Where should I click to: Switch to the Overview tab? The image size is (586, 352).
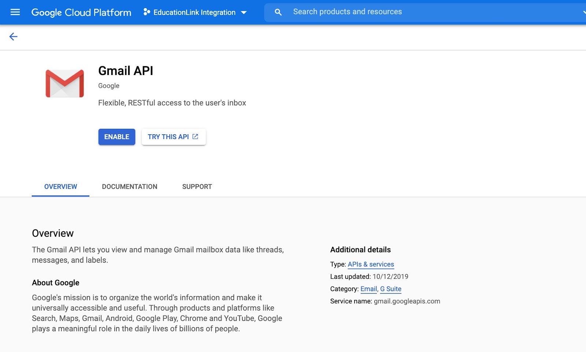coord(60,187)
